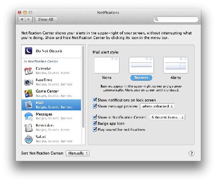Open the when unlocked preview dropdown

(x=157, y=106)
